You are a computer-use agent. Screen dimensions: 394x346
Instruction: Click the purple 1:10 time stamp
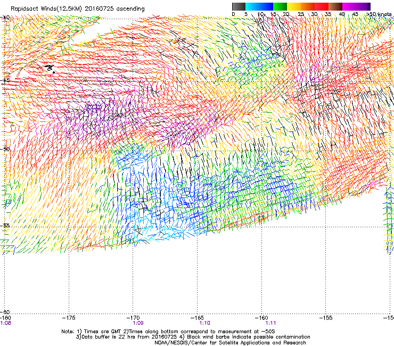(205, 323)
